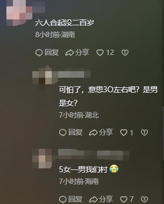Like the 六人合起没二百岁 comment
This screenshot has height=204, width=164.
[100, 53]
